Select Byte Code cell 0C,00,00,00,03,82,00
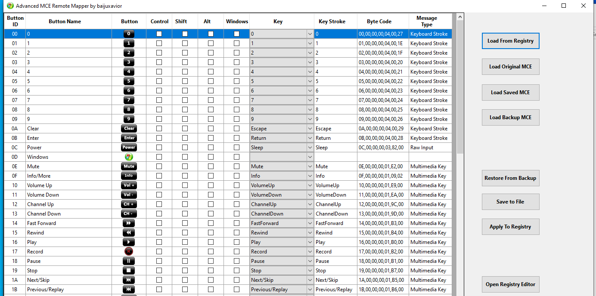This screenshot has width=596, height=296. (383, 147)
